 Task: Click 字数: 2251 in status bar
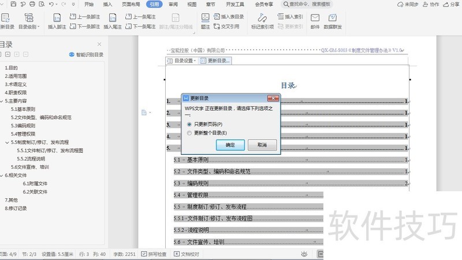[124, 254]
